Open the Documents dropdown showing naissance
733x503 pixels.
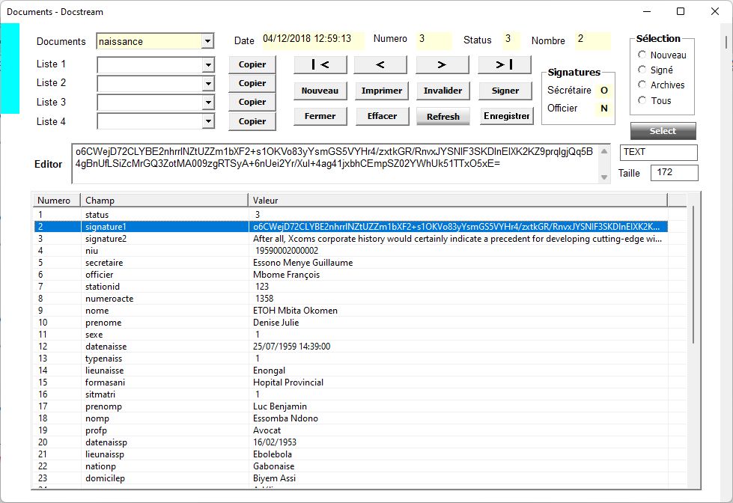(207, 42)
